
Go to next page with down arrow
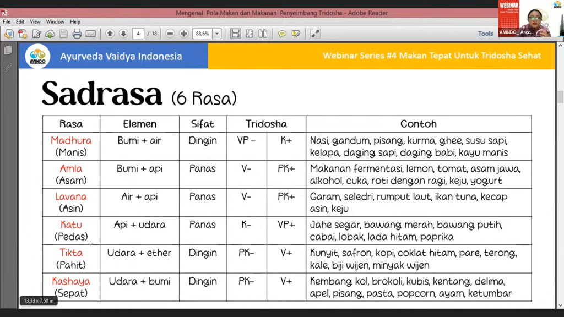click(123, 34)
